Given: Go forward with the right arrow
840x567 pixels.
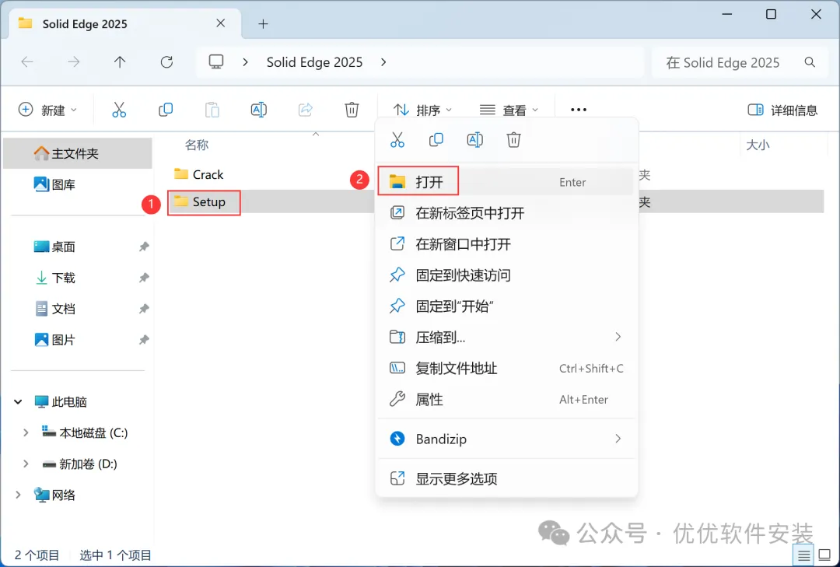Looking at the screenshot, I should (73, 62).
